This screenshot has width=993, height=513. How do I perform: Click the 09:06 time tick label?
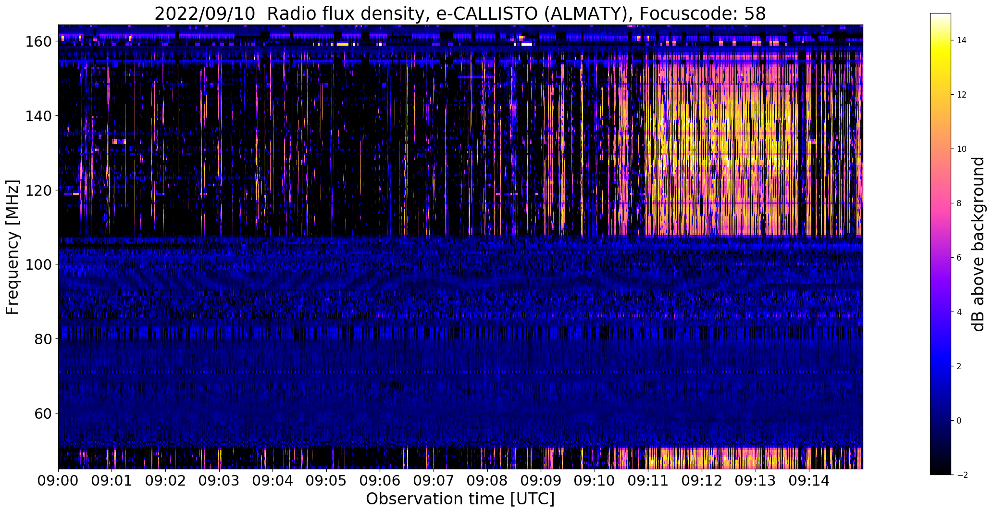coord(380,480)
